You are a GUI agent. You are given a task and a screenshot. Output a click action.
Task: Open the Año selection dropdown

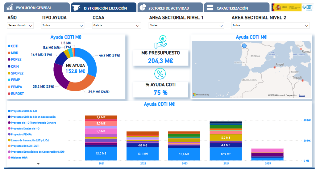[x=20, y=25]
